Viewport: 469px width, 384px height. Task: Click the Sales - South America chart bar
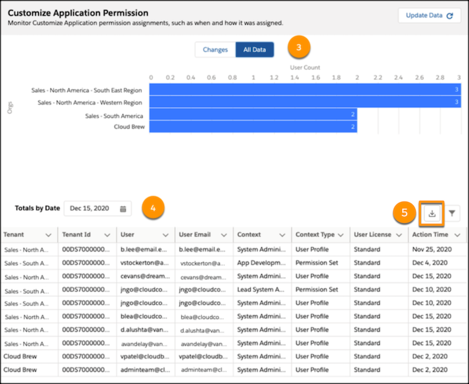253,114
